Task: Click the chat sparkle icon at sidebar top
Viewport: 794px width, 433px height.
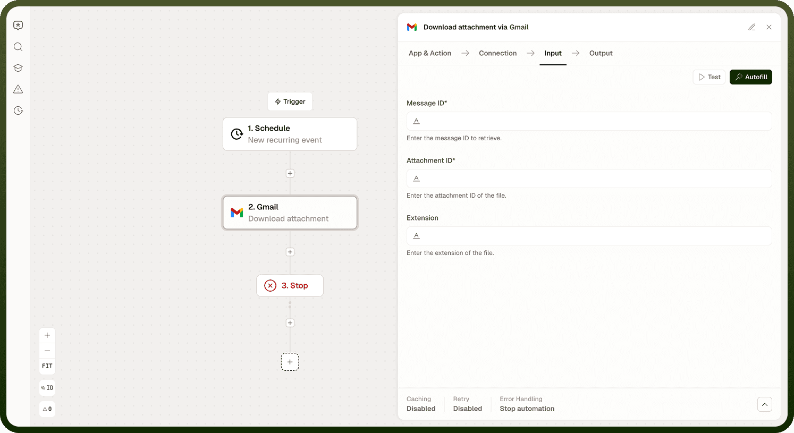Action: tap(18, 26)
